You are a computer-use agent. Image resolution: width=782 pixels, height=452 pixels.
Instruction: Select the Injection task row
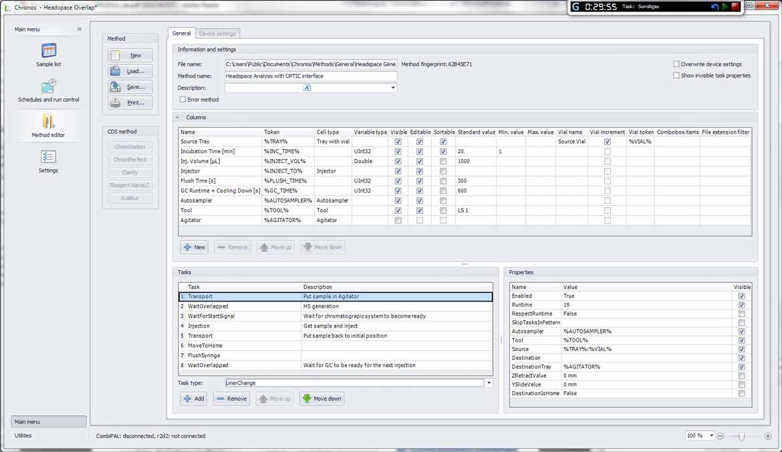pyautogui.click(x=336, y=326)
